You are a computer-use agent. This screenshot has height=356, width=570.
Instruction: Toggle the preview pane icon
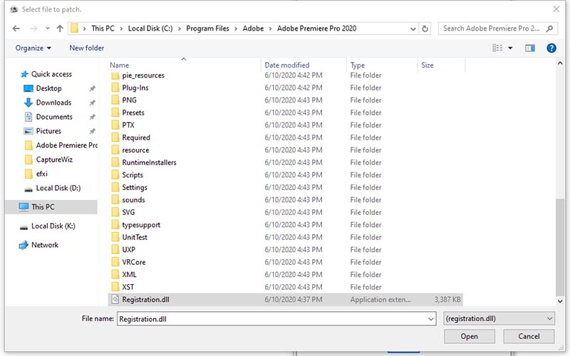[x=530, y=48]
